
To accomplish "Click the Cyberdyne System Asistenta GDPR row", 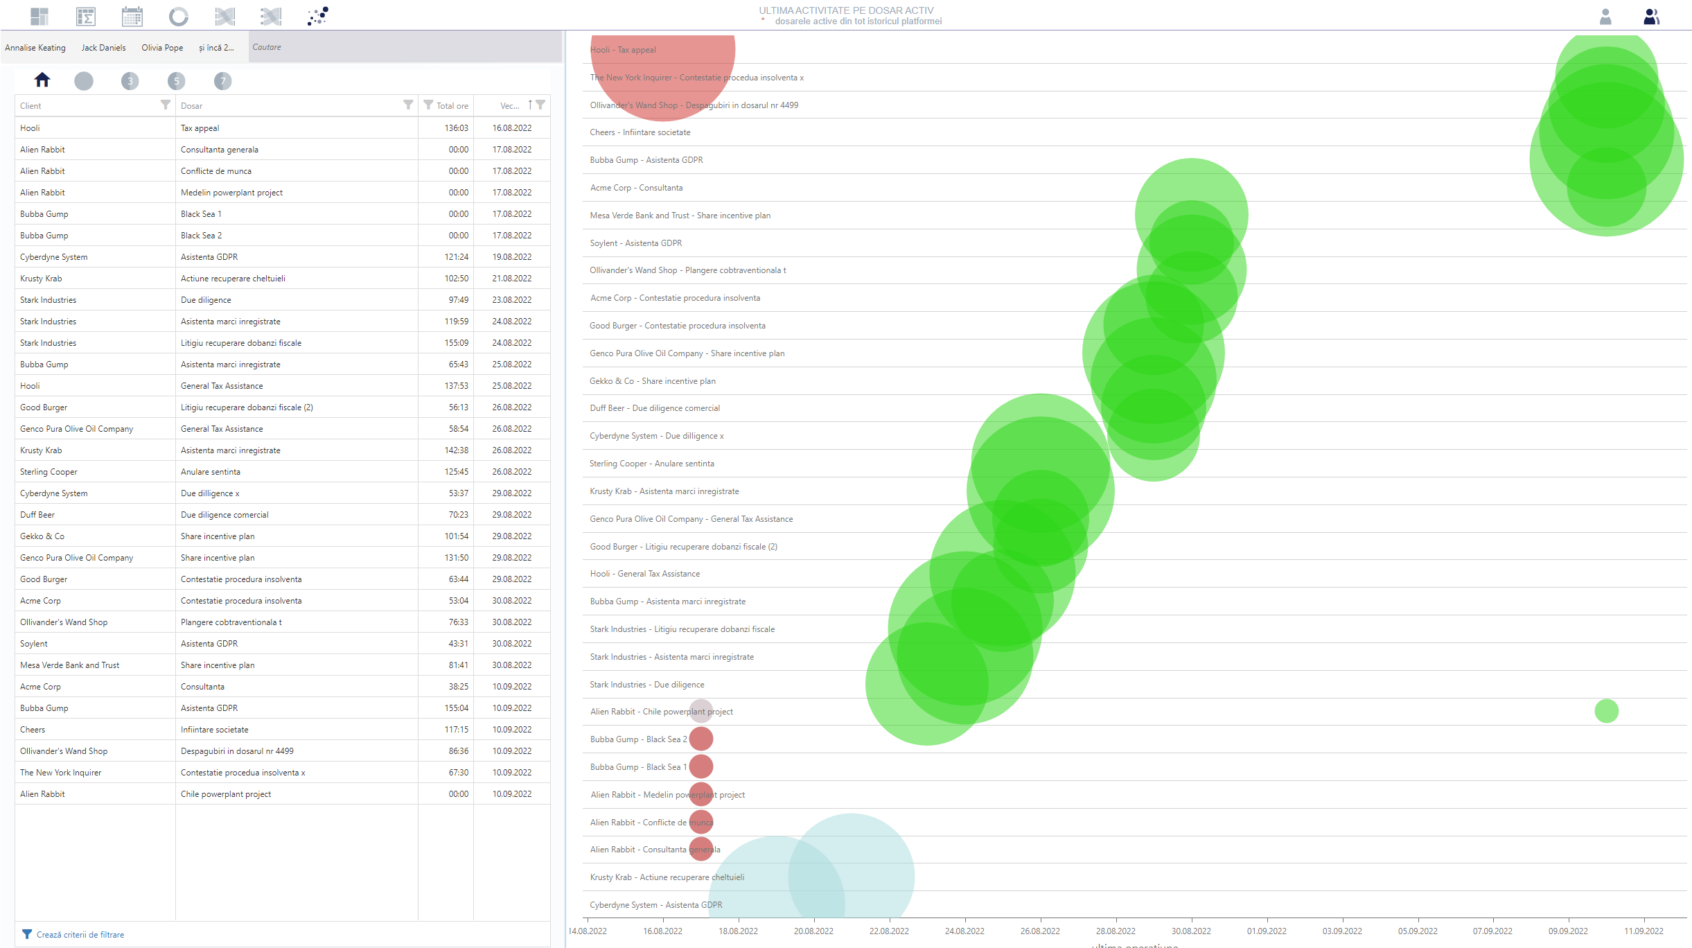I will 283,257.
